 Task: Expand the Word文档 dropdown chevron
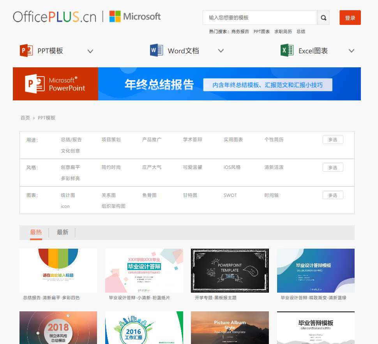click(x=221, y=51)
